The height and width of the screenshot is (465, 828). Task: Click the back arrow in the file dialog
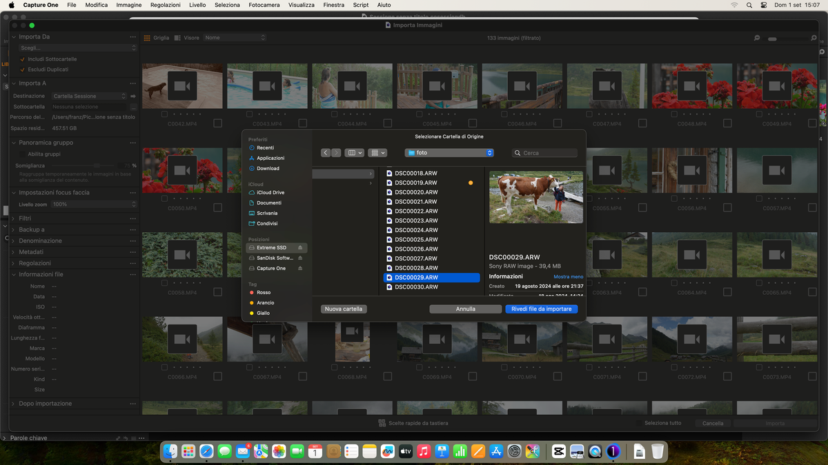(326, 153)
